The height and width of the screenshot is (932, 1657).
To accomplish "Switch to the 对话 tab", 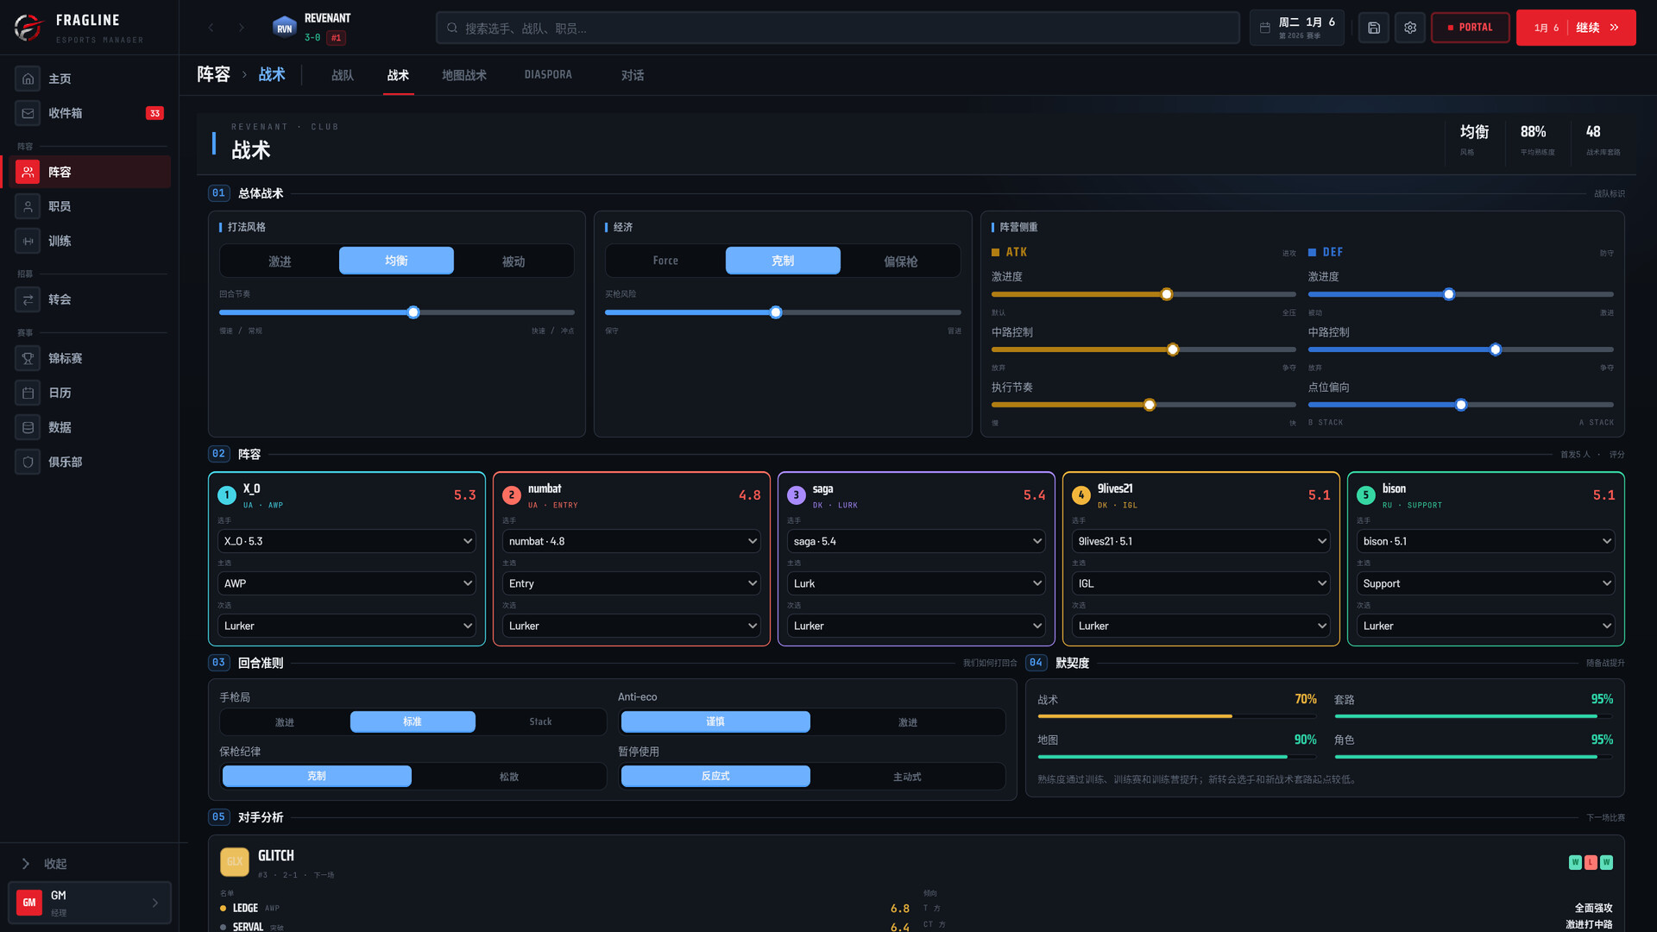I will 633,75.
